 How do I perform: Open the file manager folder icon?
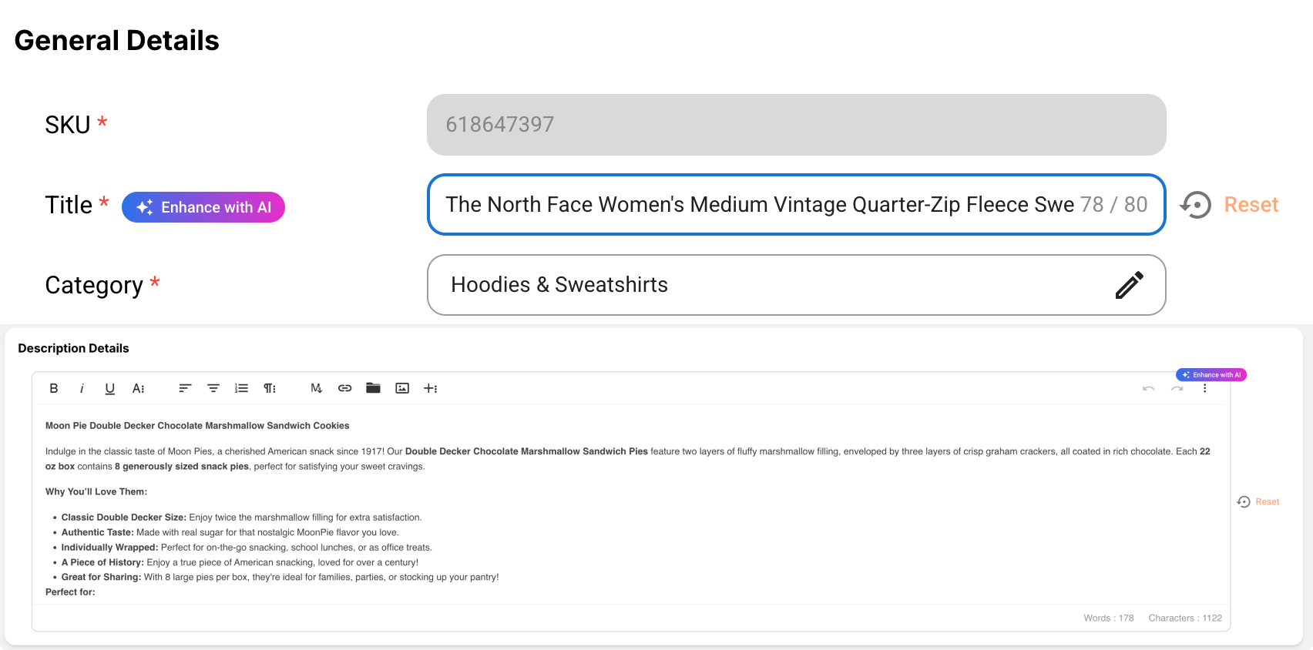[374, 388]
